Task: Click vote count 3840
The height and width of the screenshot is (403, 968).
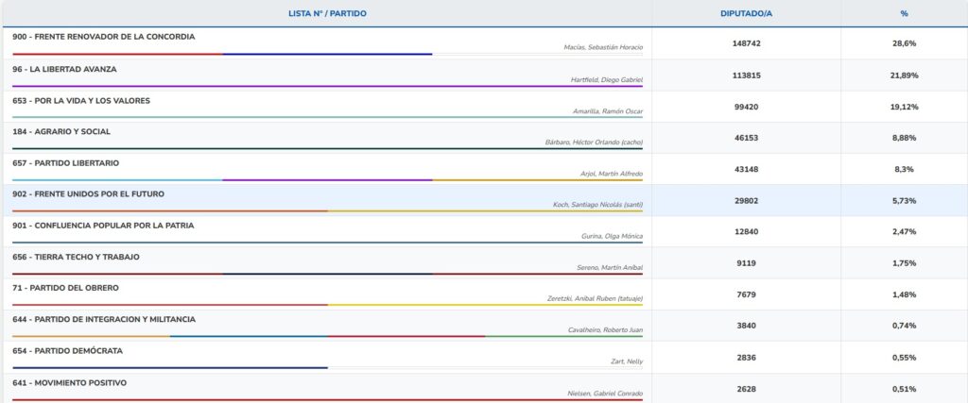Action: pyautogui.click(x=747, y=326)
